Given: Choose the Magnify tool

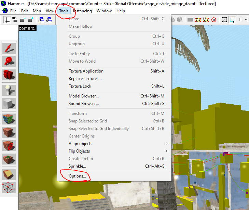Looking at the screenshot, I should [x=9, y=62].
